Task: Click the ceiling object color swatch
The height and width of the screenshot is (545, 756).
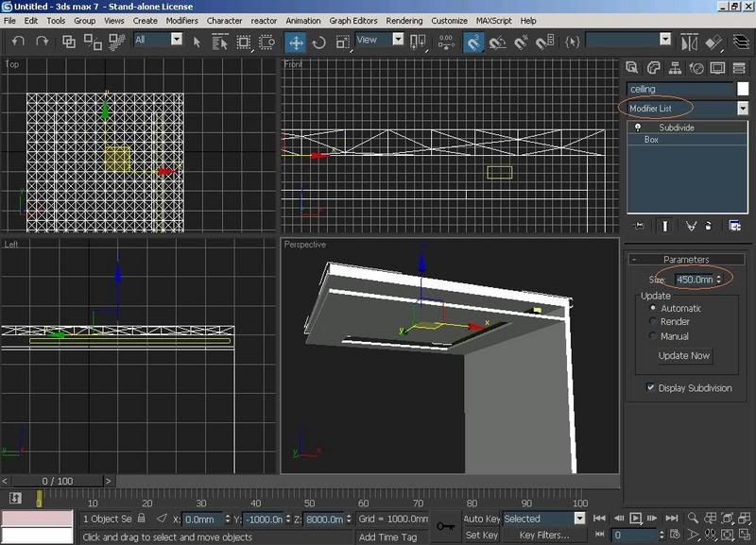Action: point(743,89)
